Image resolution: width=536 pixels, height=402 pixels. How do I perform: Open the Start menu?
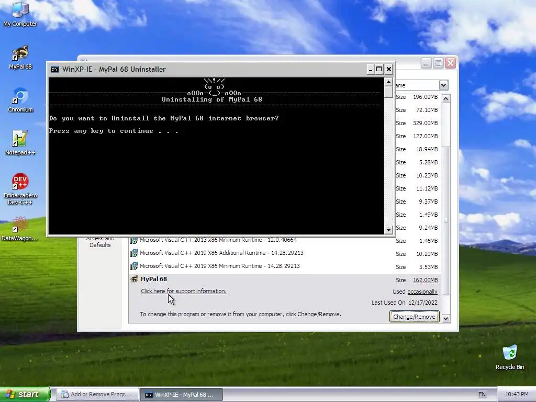point(25,394)
